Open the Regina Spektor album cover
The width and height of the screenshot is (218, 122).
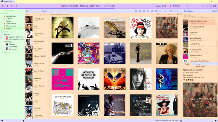pyautogui.click(x=141, y=27)
